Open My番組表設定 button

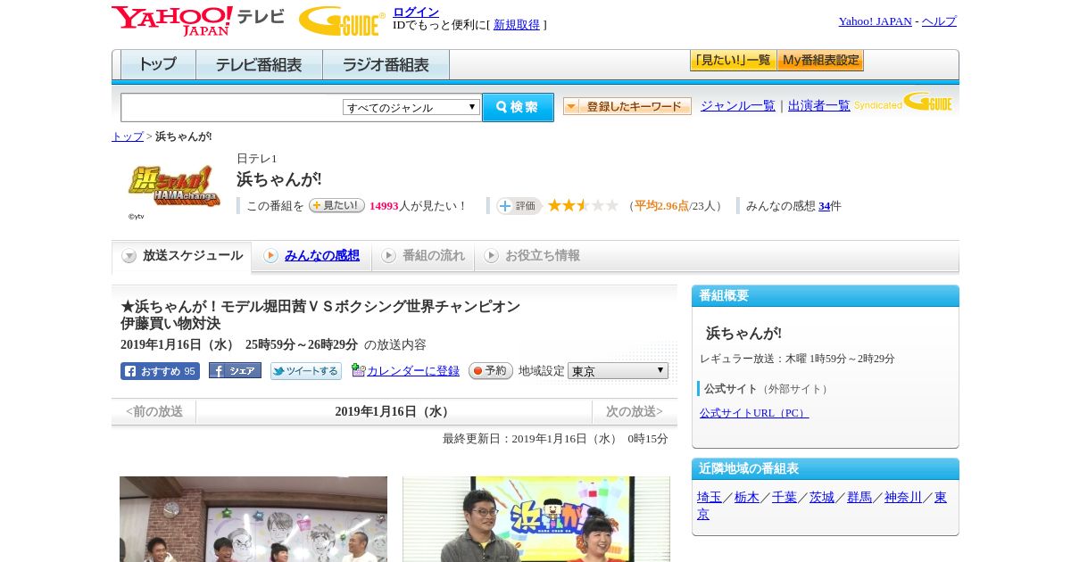pyautogui.click(x=820, y=61)
